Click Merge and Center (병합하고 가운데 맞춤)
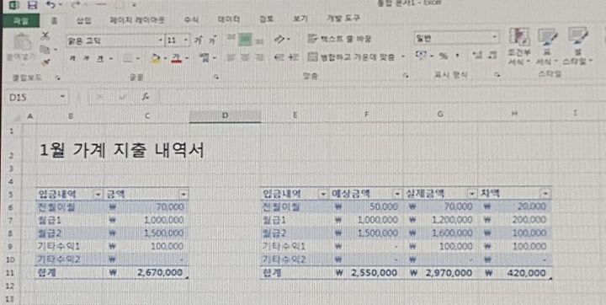Viewport: 606px width, 305px height. point(351,57)
